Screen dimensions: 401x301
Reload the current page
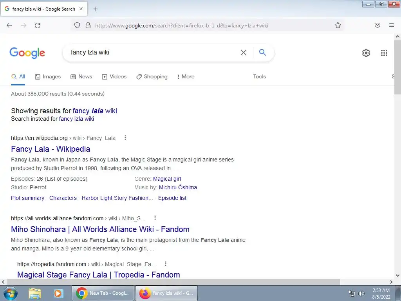(x=38, y=25)
